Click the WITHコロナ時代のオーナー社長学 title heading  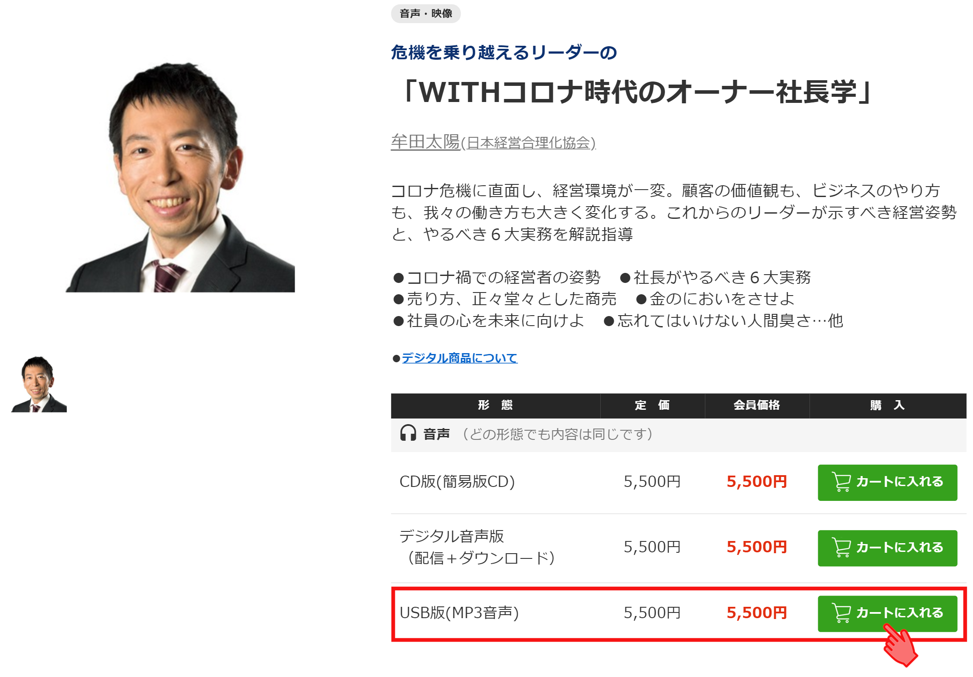tap(636, 92)
